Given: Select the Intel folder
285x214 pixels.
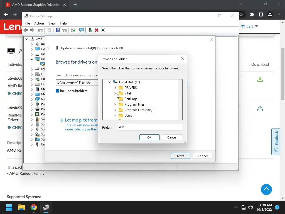Looking at the screenshot, I should (x=127, y=93).
